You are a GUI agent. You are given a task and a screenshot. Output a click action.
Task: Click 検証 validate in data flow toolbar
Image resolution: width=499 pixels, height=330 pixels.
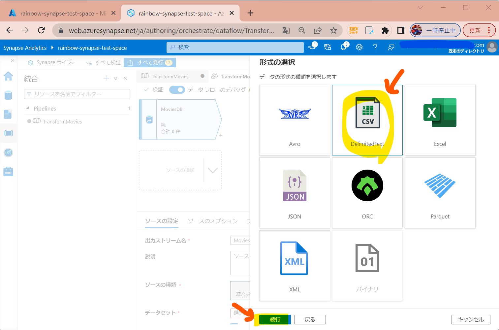tap(154, 89)
